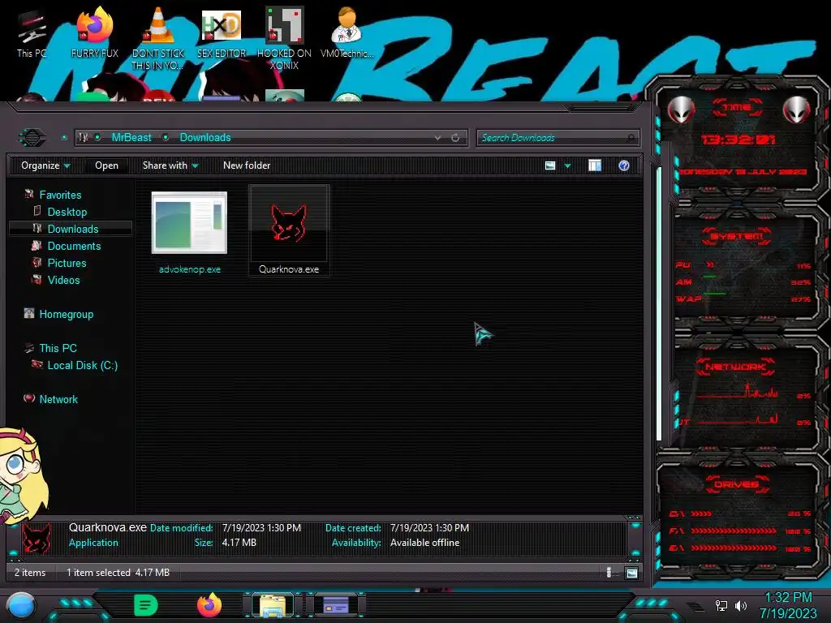
Task: Click the Explorer back navigation button
Action: 32,138
